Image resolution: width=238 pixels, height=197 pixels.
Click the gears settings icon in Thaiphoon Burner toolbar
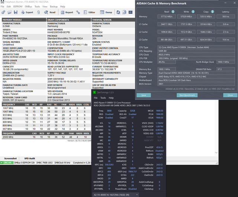pyautogui.click(x=3, y=12)
